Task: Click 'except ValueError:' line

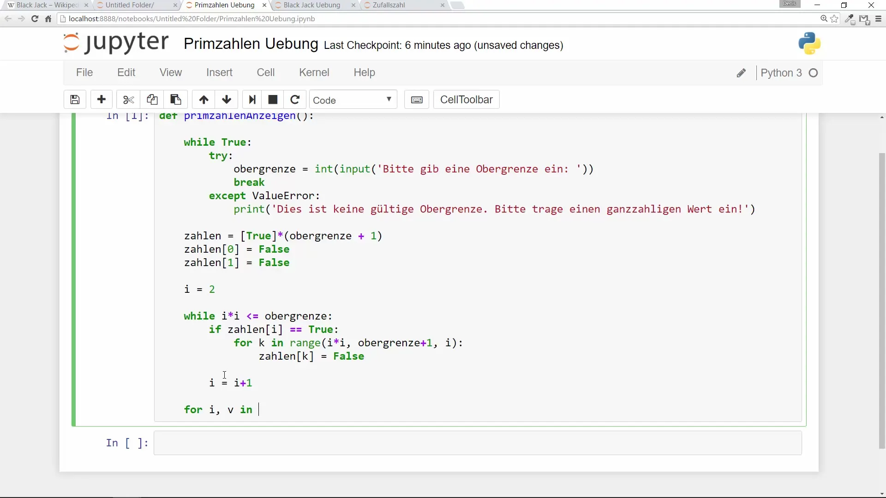Action: click(264, 196)
